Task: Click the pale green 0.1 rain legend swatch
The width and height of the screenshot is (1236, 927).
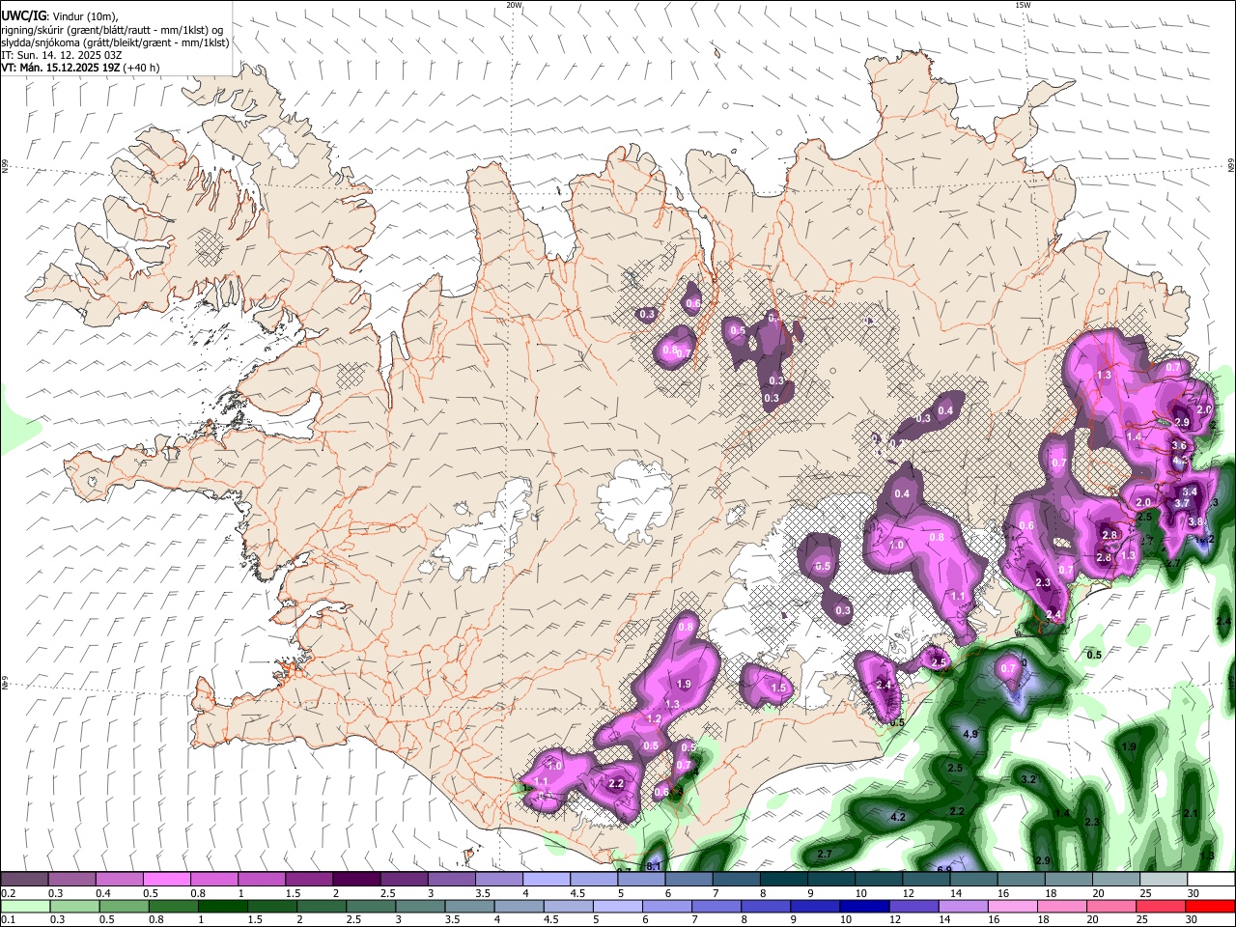Action: pyautogui.click(x=24, y=906)
